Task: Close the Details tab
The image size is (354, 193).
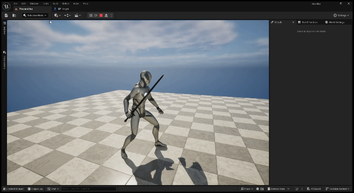Action: [293, 22]
